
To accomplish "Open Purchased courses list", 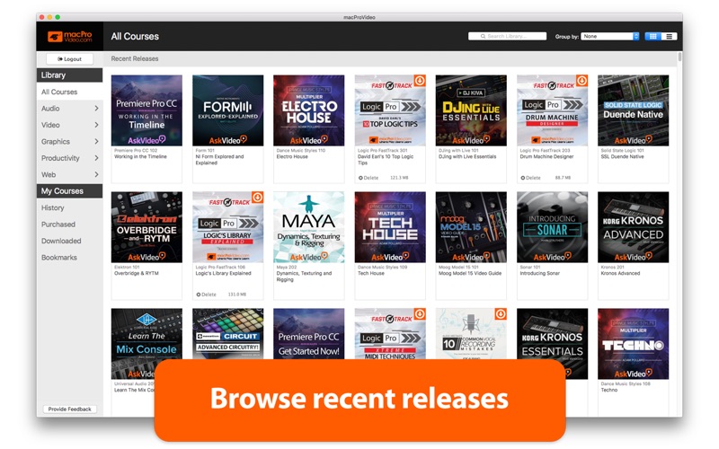I will [58, 224].
